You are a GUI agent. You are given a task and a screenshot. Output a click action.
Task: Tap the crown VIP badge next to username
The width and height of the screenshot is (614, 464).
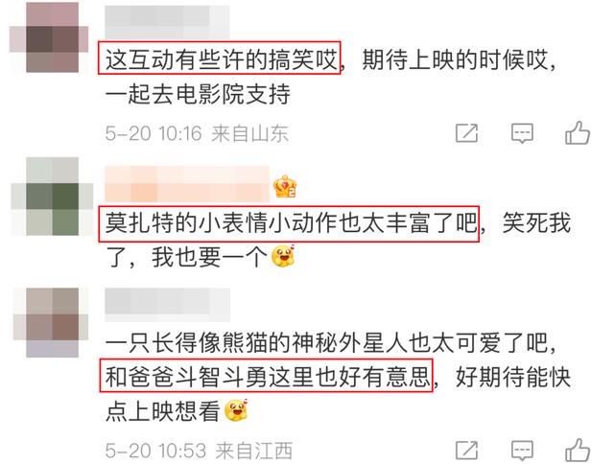point(285,187)
